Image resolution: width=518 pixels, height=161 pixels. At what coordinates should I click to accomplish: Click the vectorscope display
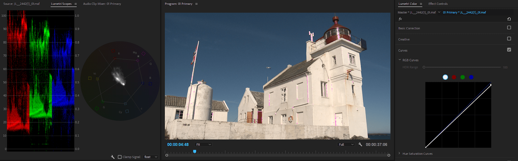[x=120, y=81]
